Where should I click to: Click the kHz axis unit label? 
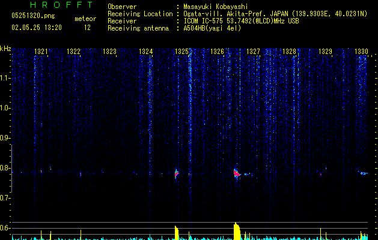point(5,49)
